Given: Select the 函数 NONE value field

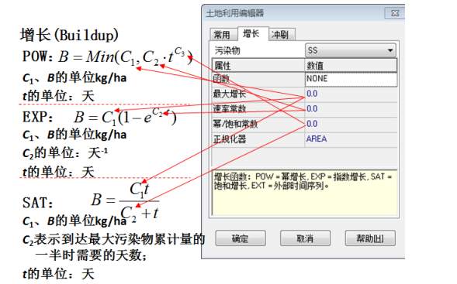Looking at the screenshot, I should click(x=351, y=79).
